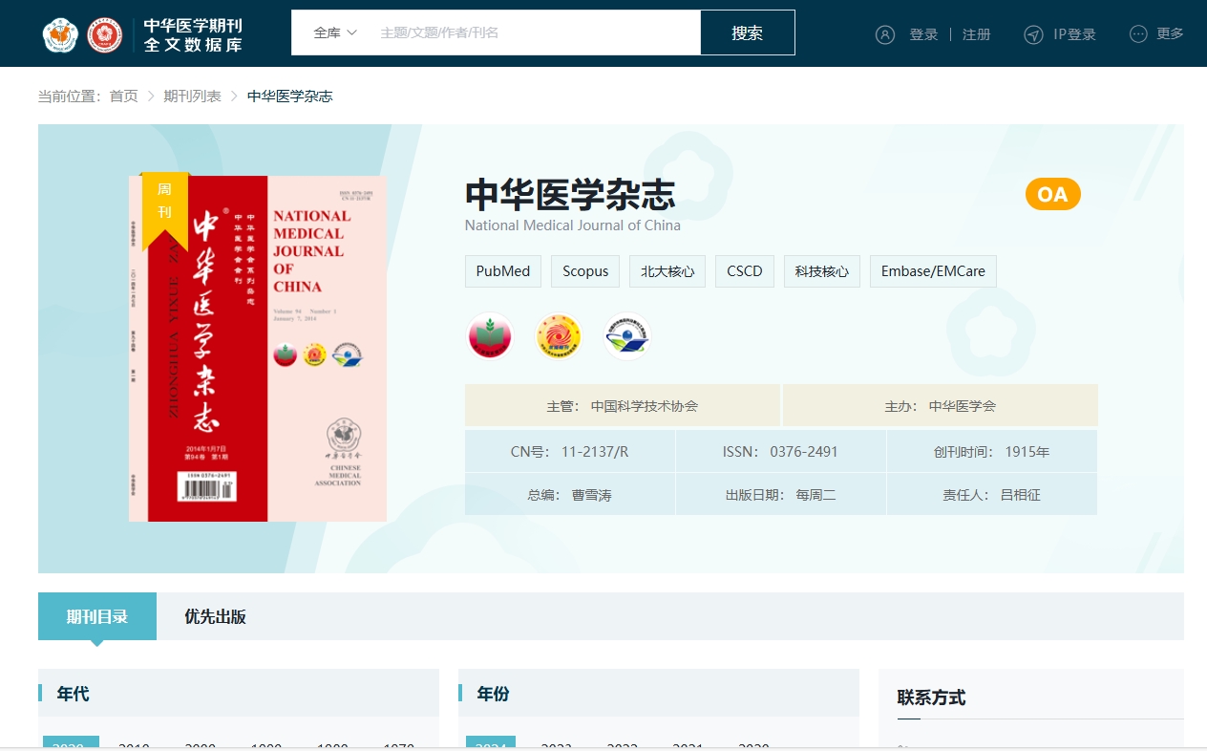This screenshot has width=1207, height=751.
Task: Open the IP登录 link
Action: 1074,34
